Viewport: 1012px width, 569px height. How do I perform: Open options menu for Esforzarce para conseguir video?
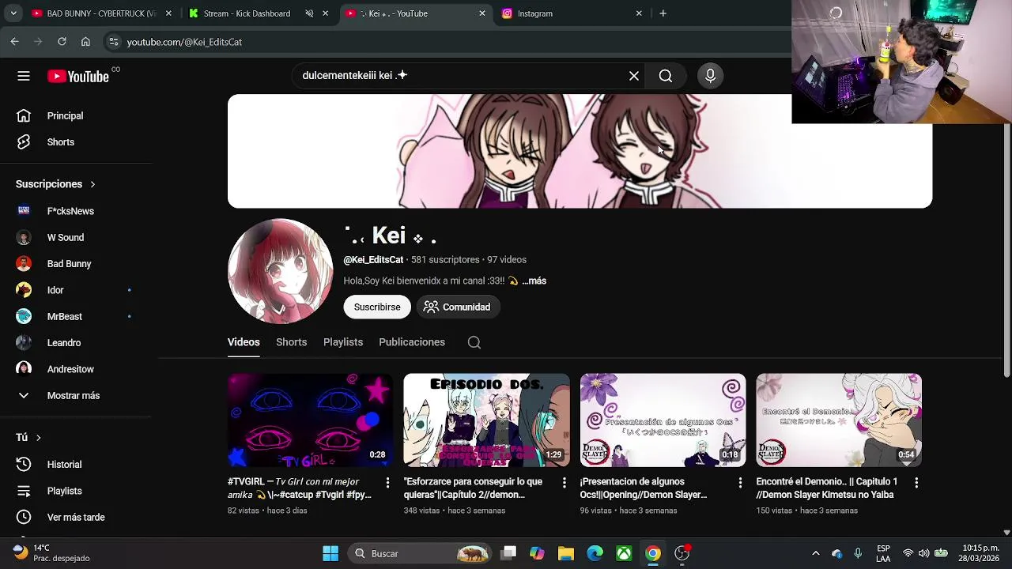click(564, 482)
